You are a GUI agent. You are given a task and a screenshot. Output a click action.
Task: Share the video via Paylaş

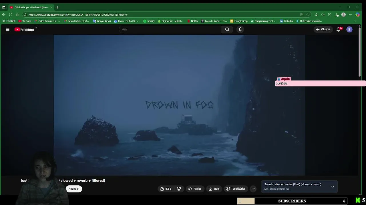pyautogui.click(x=195, y=189)
